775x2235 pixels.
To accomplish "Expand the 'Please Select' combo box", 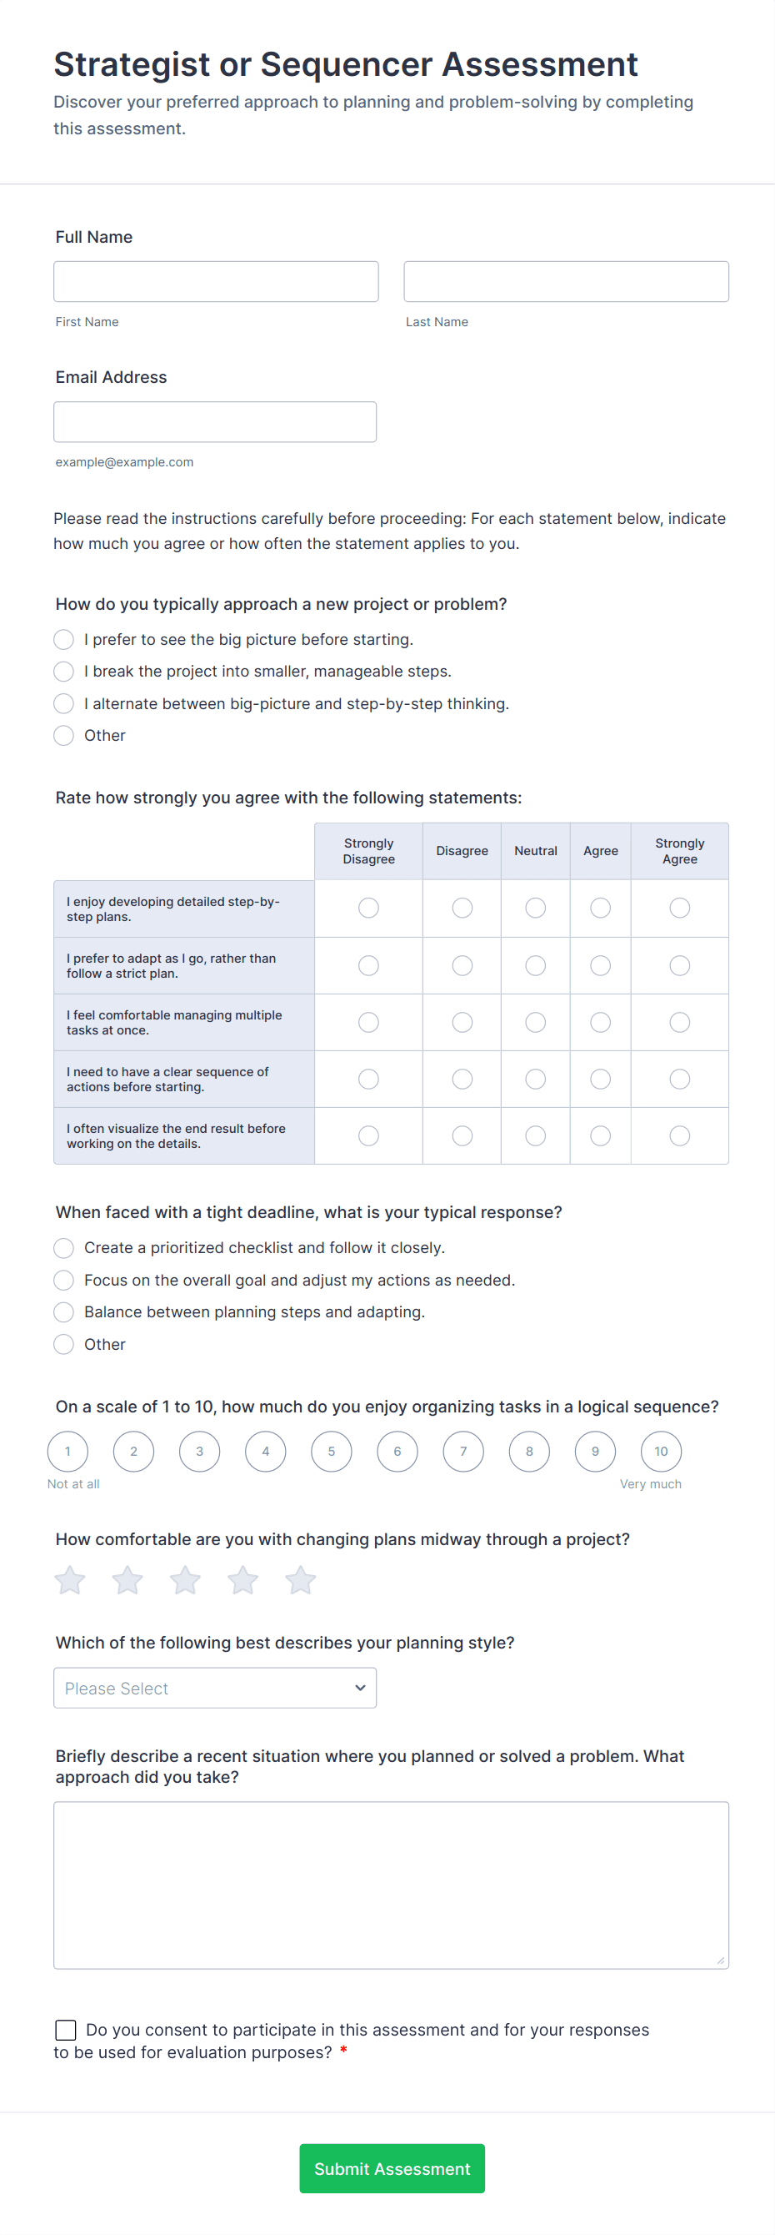I will click(215, 1687).
